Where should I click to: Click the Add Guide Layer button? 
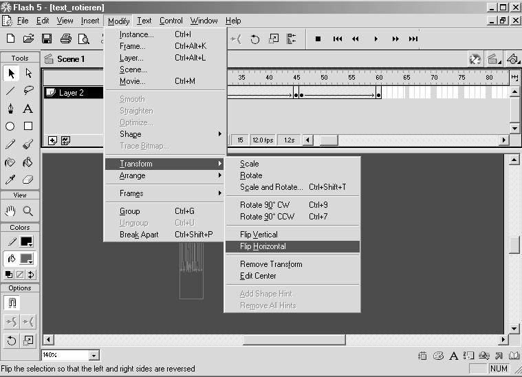65,140
